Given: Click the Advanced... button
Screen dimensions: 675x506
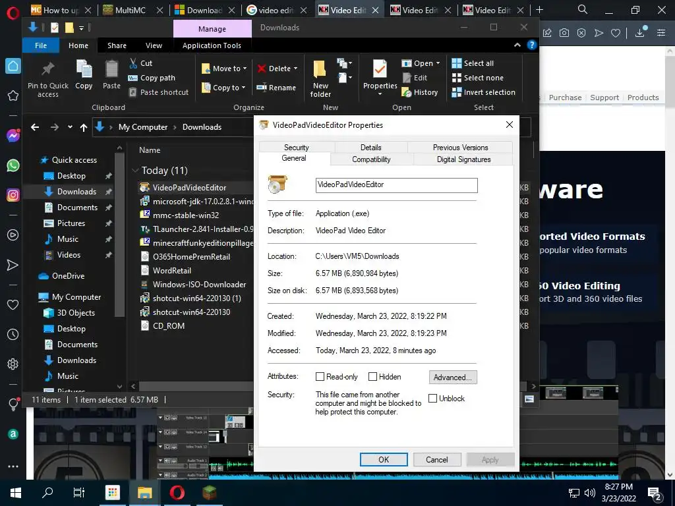Looking at the screenshot, I should coord(452,378).
